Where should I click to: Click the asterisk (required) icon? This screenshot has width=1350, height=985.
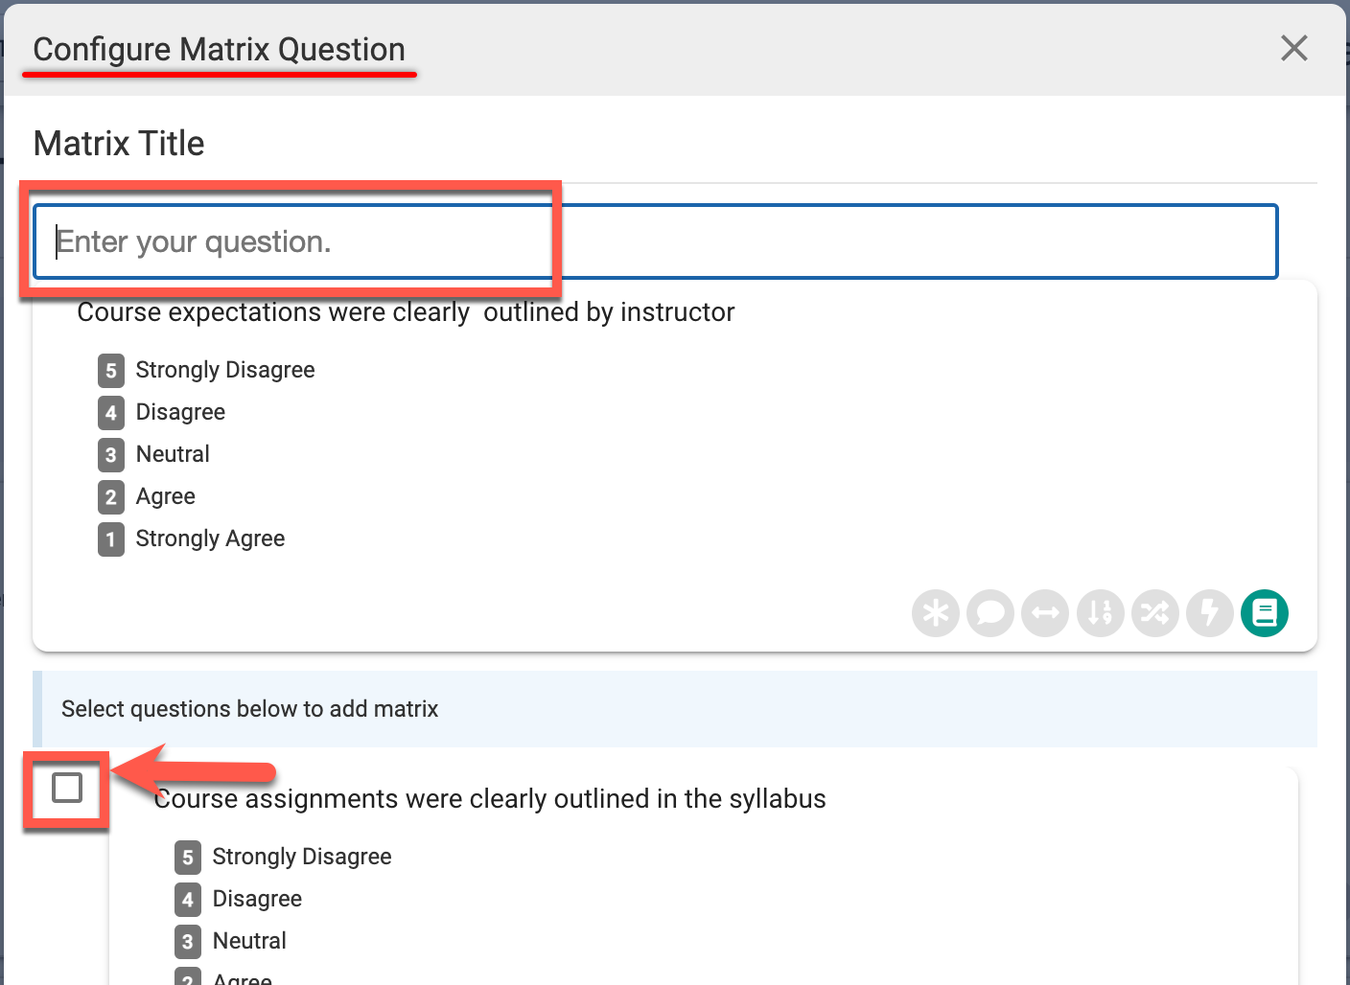pos(936,613)
